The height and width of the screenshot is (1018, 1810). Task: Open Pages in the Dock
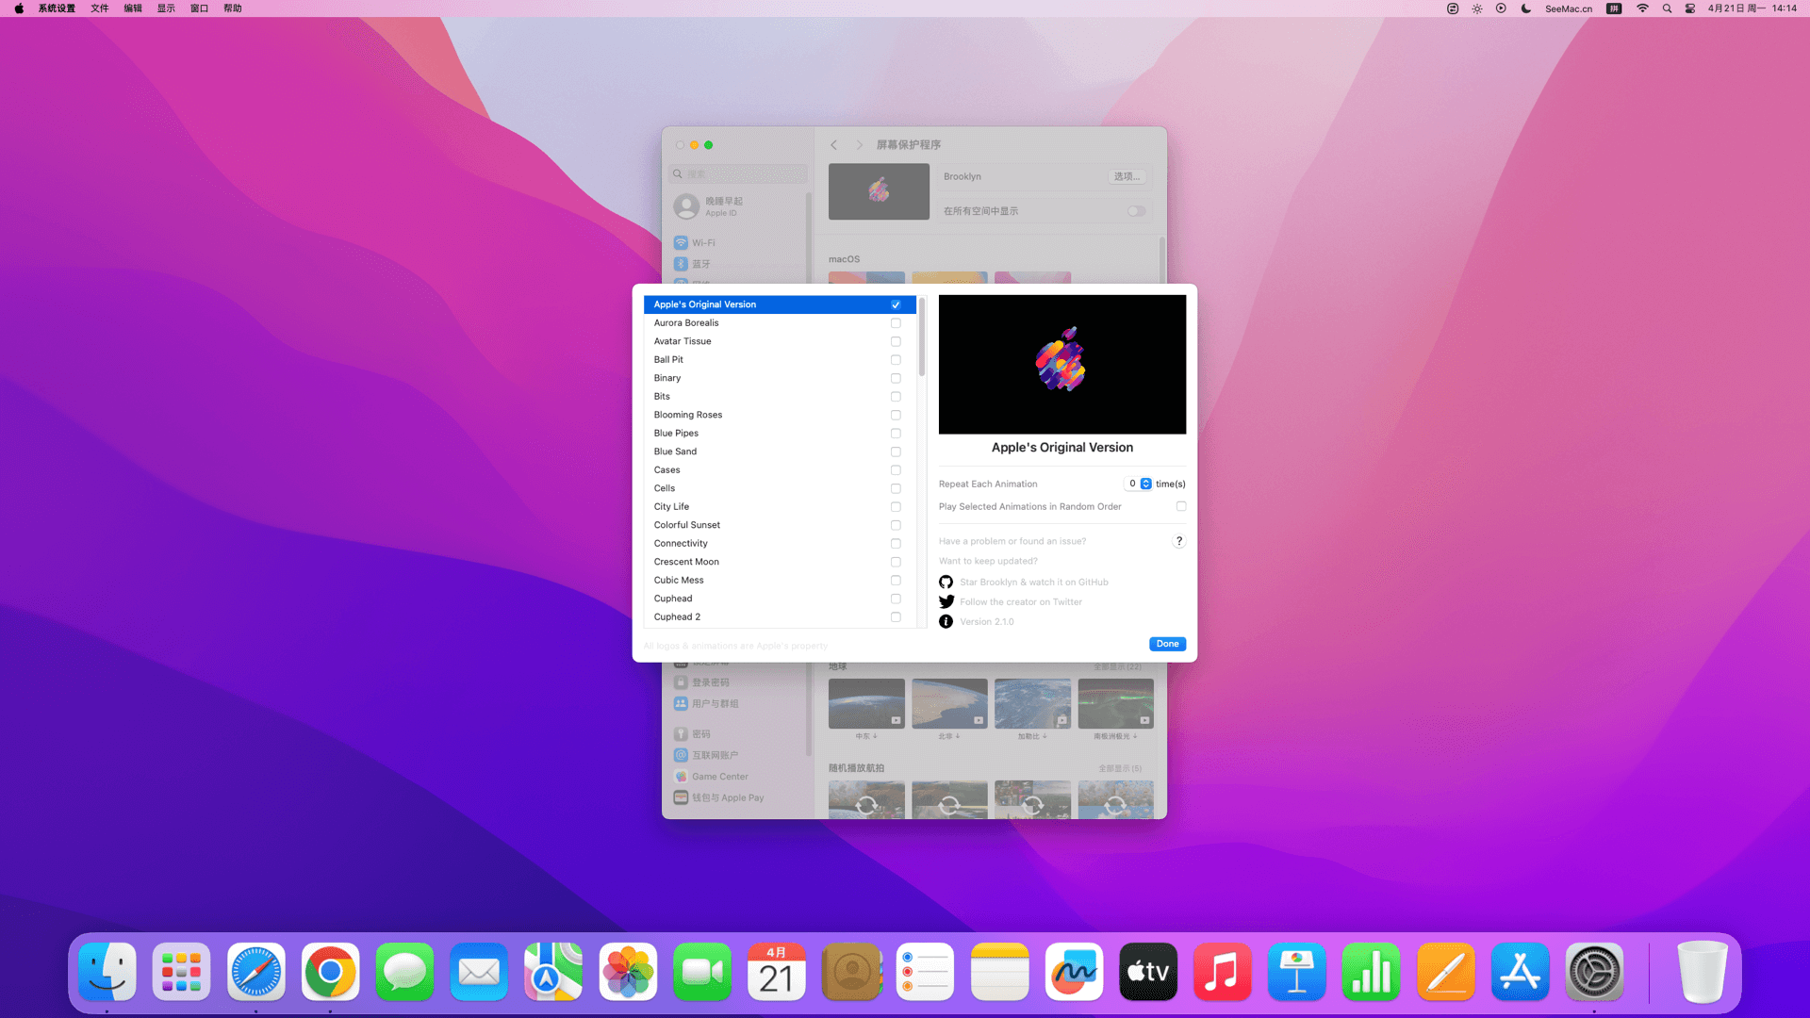click(1446, 972)
